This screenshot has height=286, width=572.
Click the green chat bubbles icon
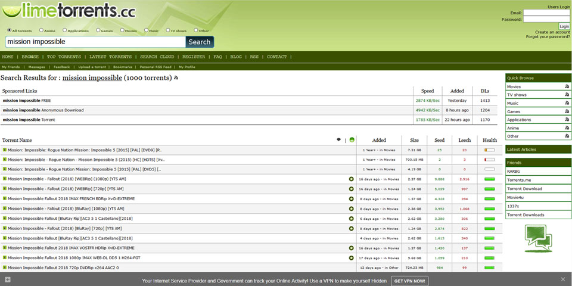538,237
